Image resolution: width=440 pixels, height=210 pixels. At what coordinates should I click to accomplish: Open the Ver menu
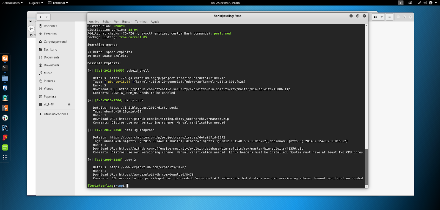point(117,22)
